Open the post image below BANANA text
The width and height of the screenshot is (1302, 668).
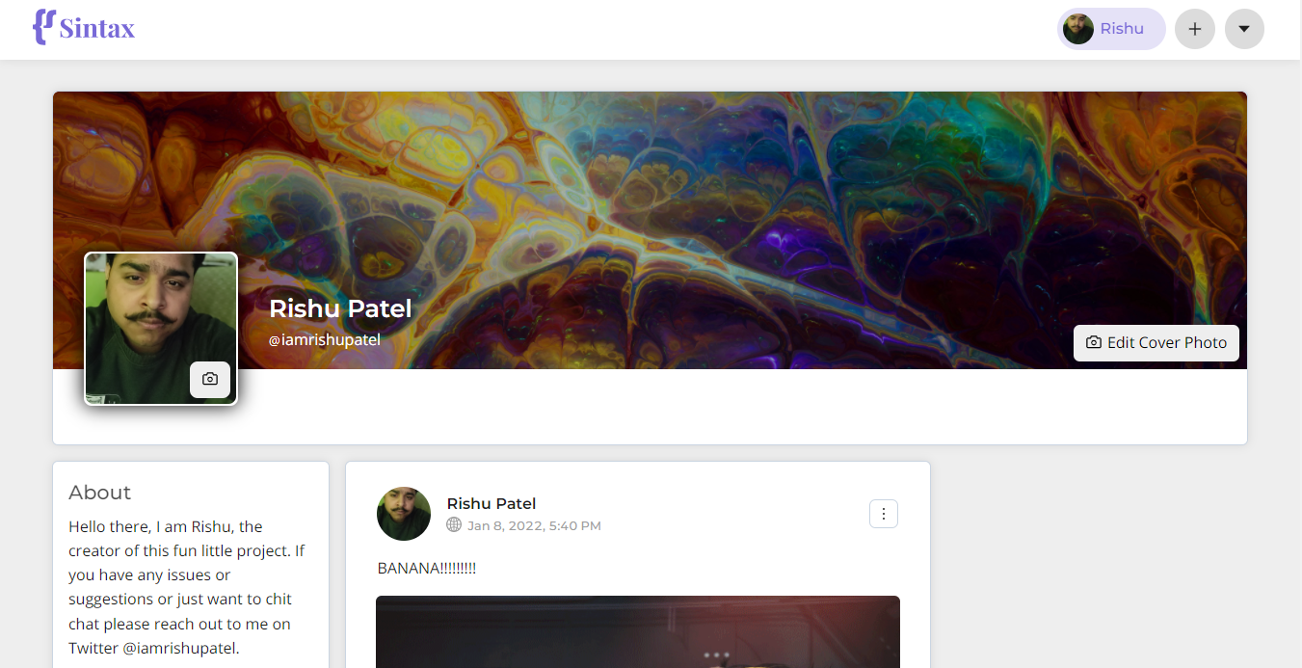[x=638, y=631]
